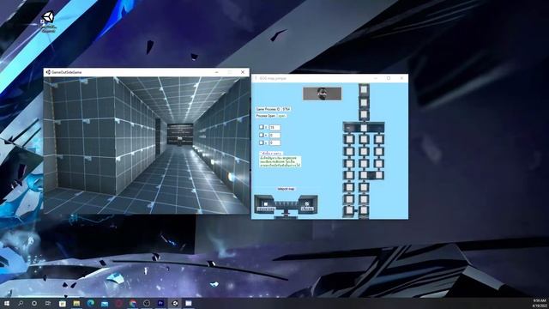
Task: Tick the bottom coordinate checkbox
Action: tap(261, 142)
